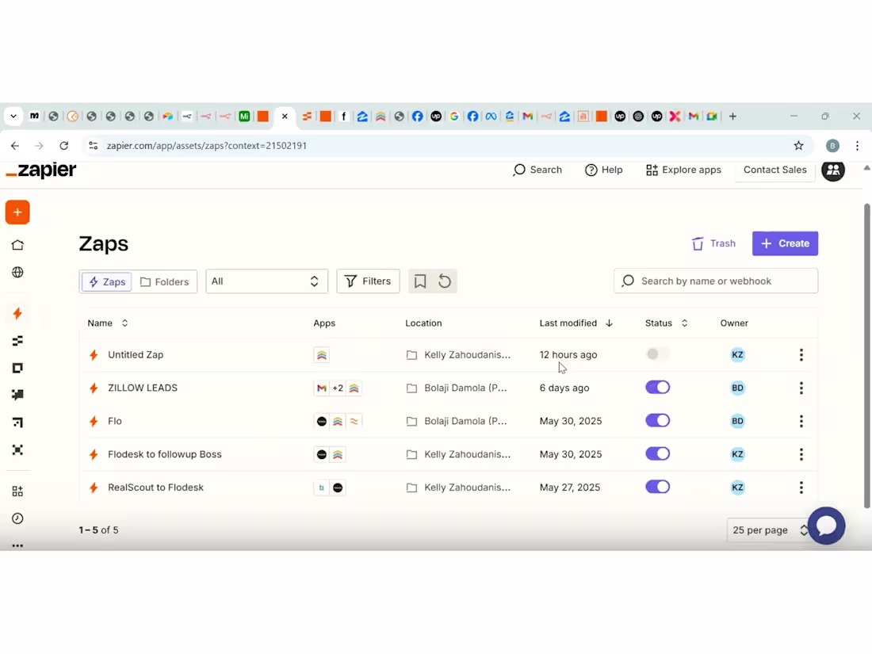Turn off the ZILLOW LEADS toggle
872x654 pixels.
(657, 388)
